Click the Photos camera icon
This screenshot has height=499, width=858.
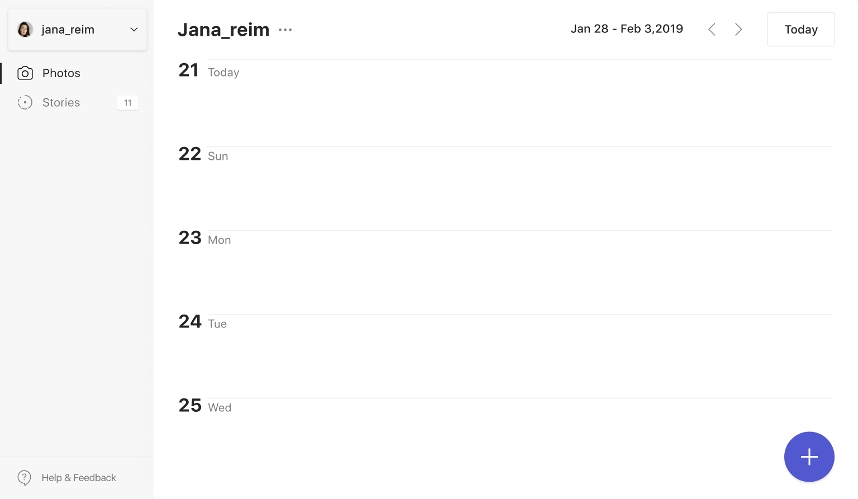pos(25,73)
